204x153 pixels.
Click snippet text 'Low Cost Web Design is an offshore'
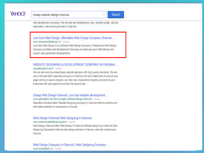pos(50,46)
